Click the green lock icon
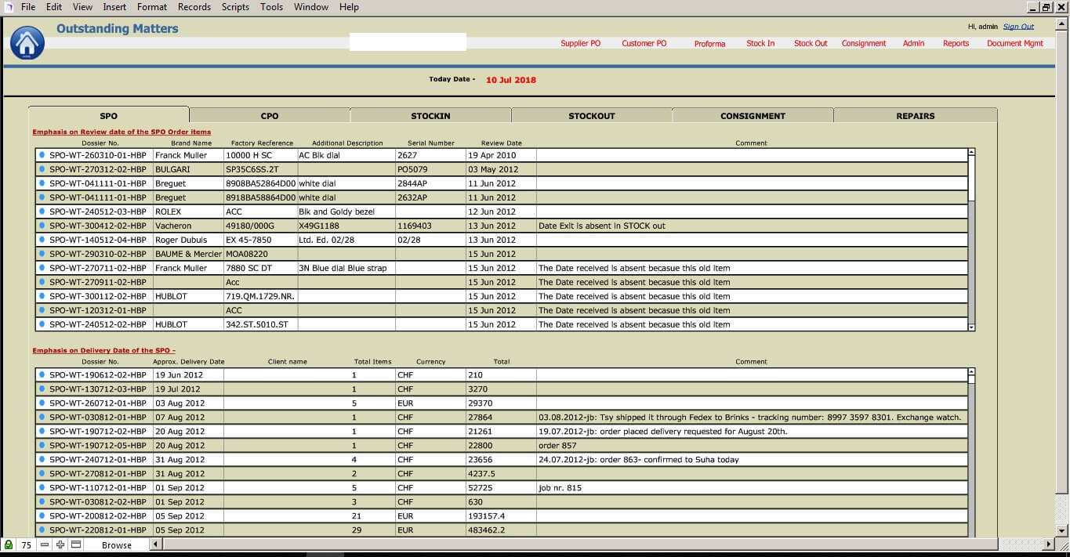Screen dimensions: 1070x557 pyautogui.click(x=9, y=544)
